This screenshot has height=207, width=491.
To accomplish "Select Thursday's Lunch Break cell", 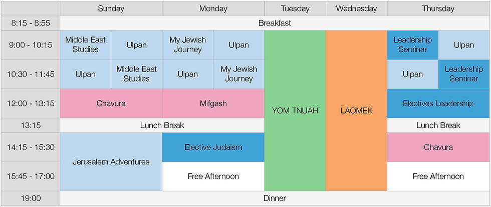I will click(438, 125).
